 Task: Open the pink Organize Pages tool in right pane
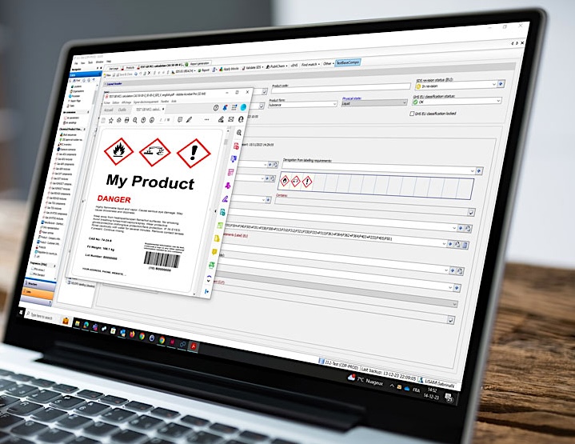[231, 172]
